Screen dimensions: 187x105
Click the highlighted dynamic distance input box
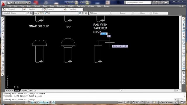coord(104,34)
